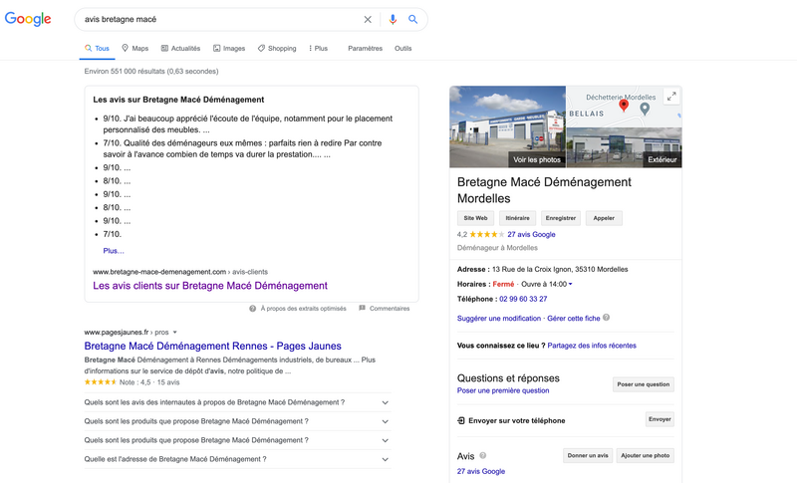Screen dimensions: 797x483
Task: Click the Itinéraire button
Action: [x=517, y=218]
